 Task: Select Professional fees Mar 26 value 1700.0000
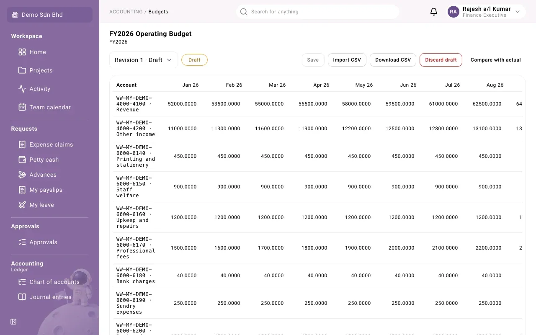click(271, 248)
